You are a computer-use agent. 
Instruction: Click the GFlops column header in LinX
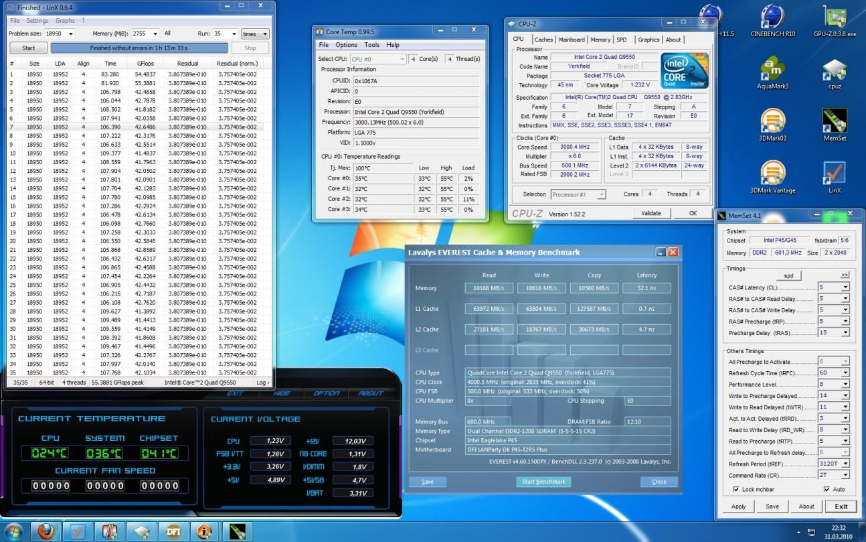pos(145,64)
